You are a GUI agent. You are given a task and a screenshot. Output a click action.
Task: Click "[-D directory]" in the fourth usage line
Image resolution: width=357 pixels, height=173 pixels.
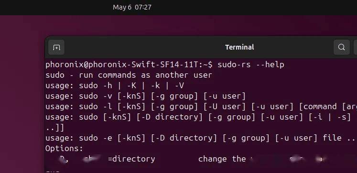(170, 117)
